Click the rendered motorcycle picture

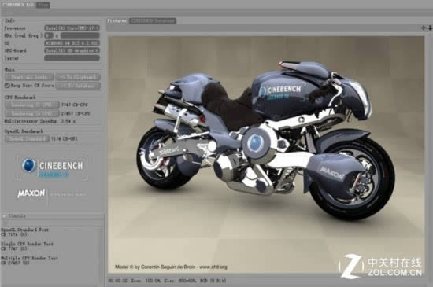coord(266,155)
